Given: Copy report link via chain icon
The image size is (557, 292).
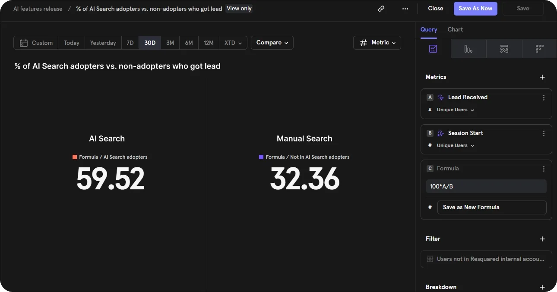Looking at the screenshot, I should click(x=381, y=9).
